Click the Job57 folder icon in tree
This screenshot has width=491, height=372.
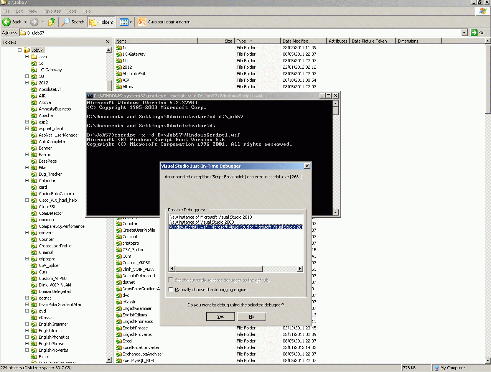coord(27,50)
